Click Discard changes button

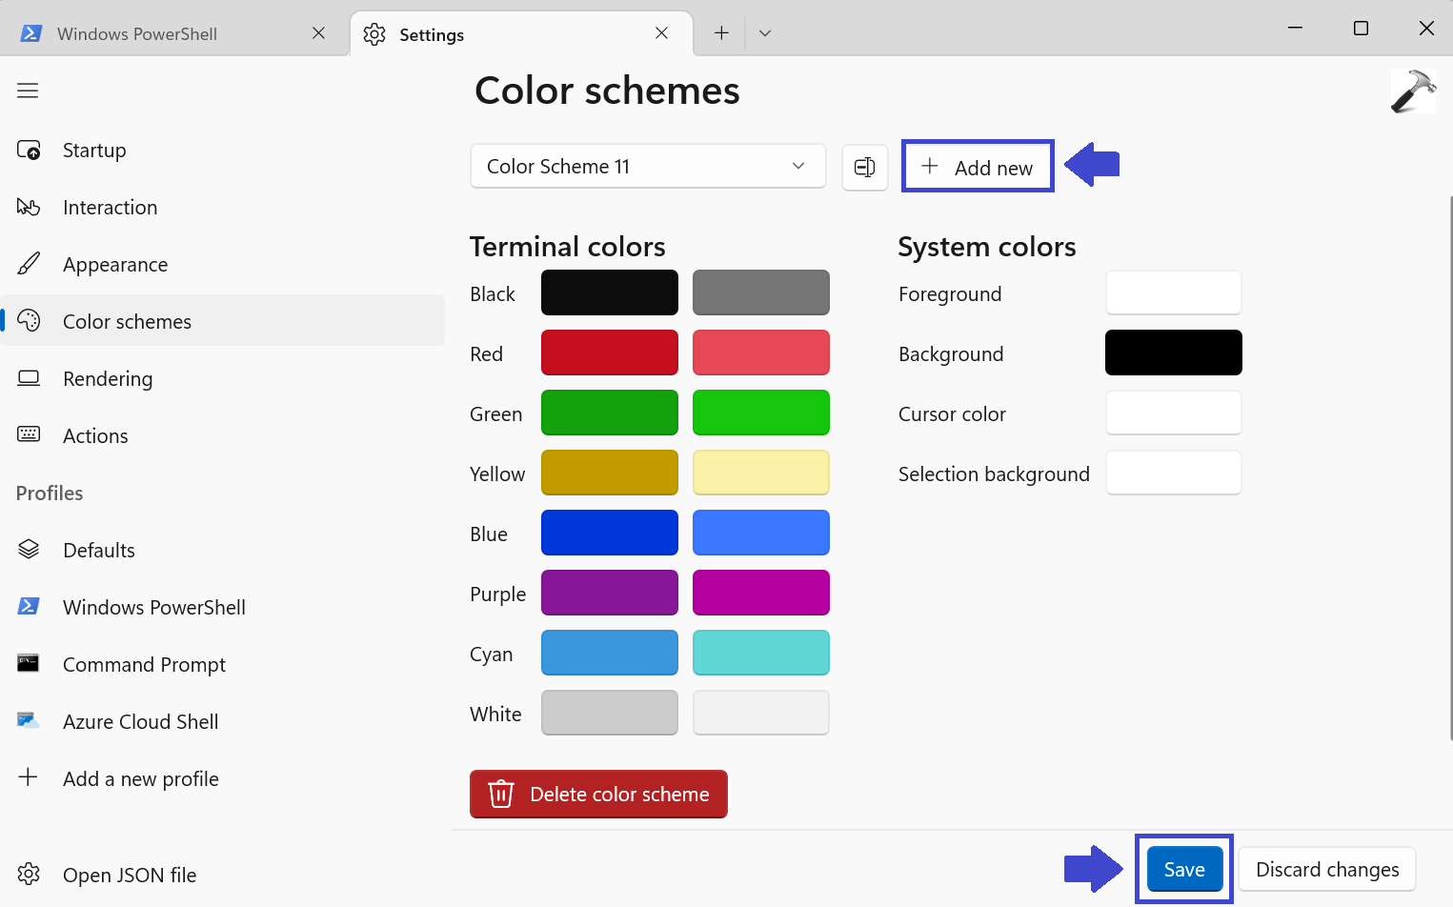coord(1326,870)
